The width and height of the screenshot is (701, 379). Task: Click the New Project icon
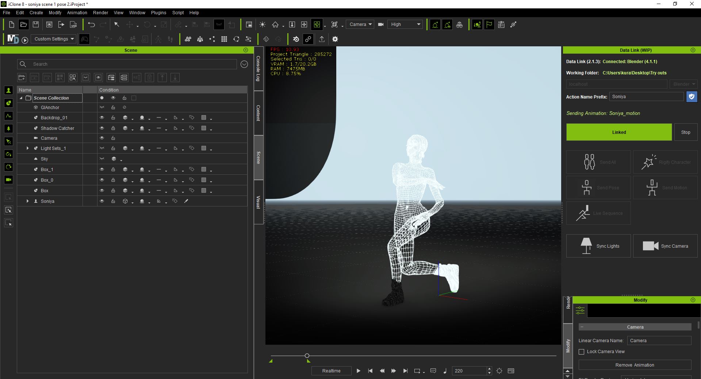pyautogui.click(x=11, y=24)
